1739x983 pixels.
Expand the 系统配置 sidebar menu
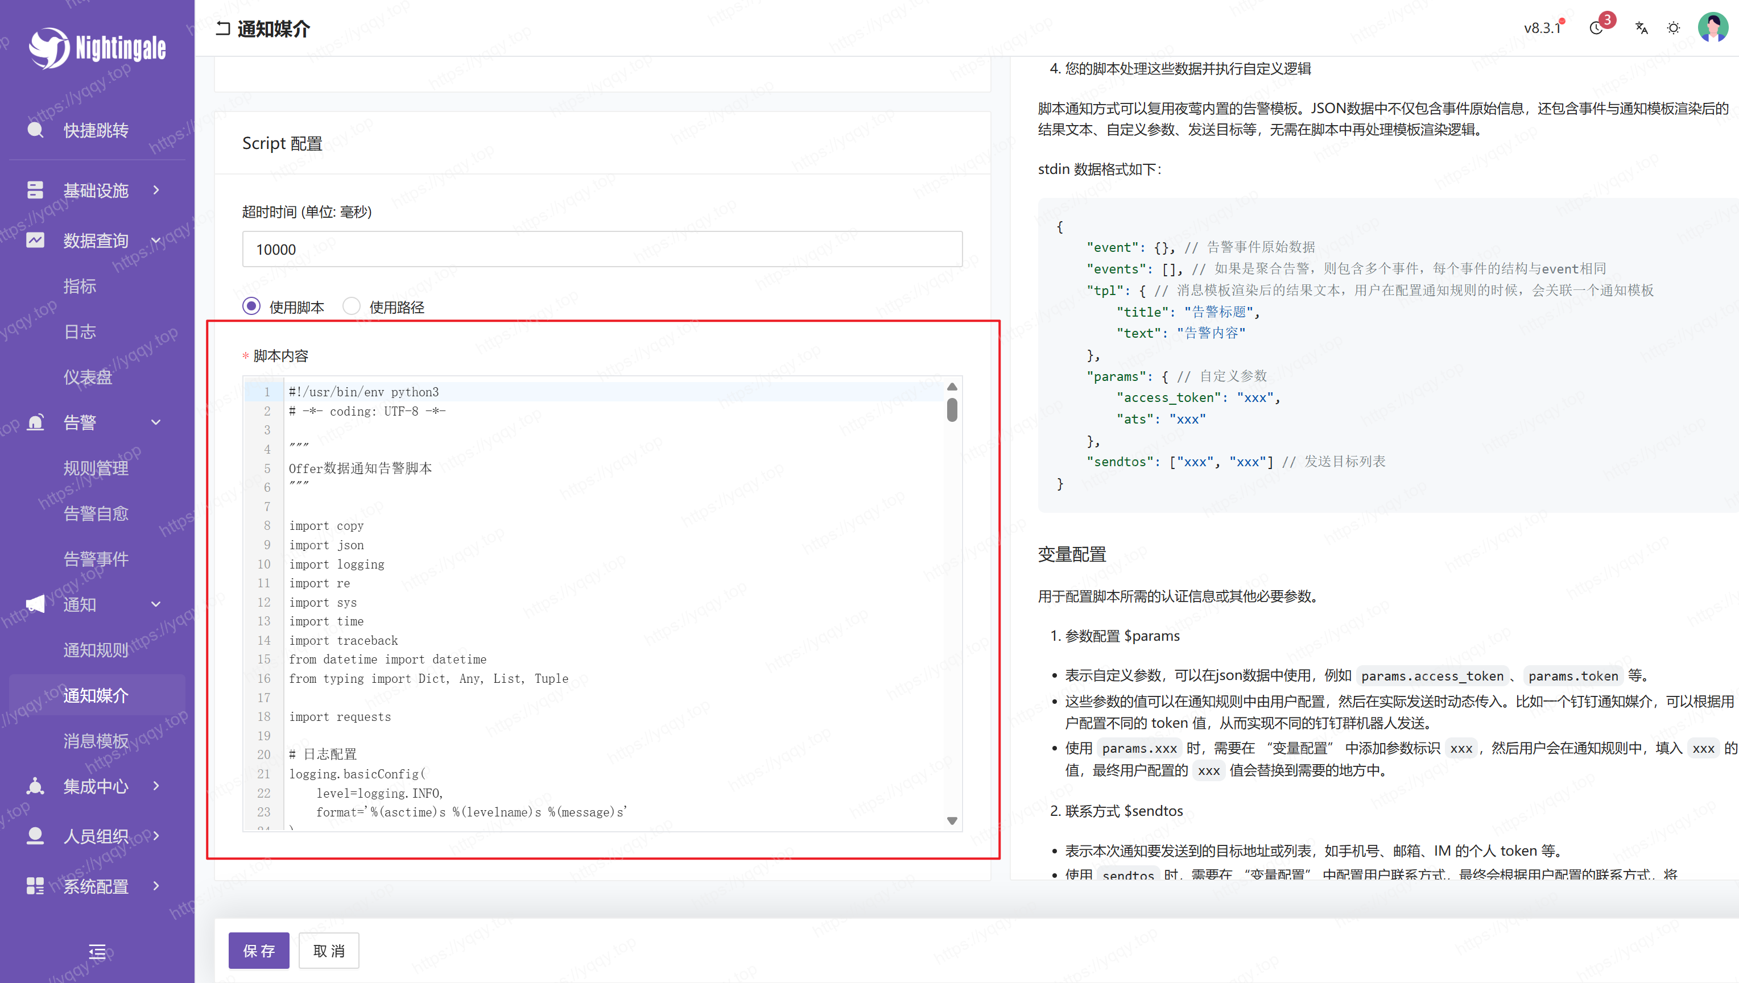click(96, 886)
